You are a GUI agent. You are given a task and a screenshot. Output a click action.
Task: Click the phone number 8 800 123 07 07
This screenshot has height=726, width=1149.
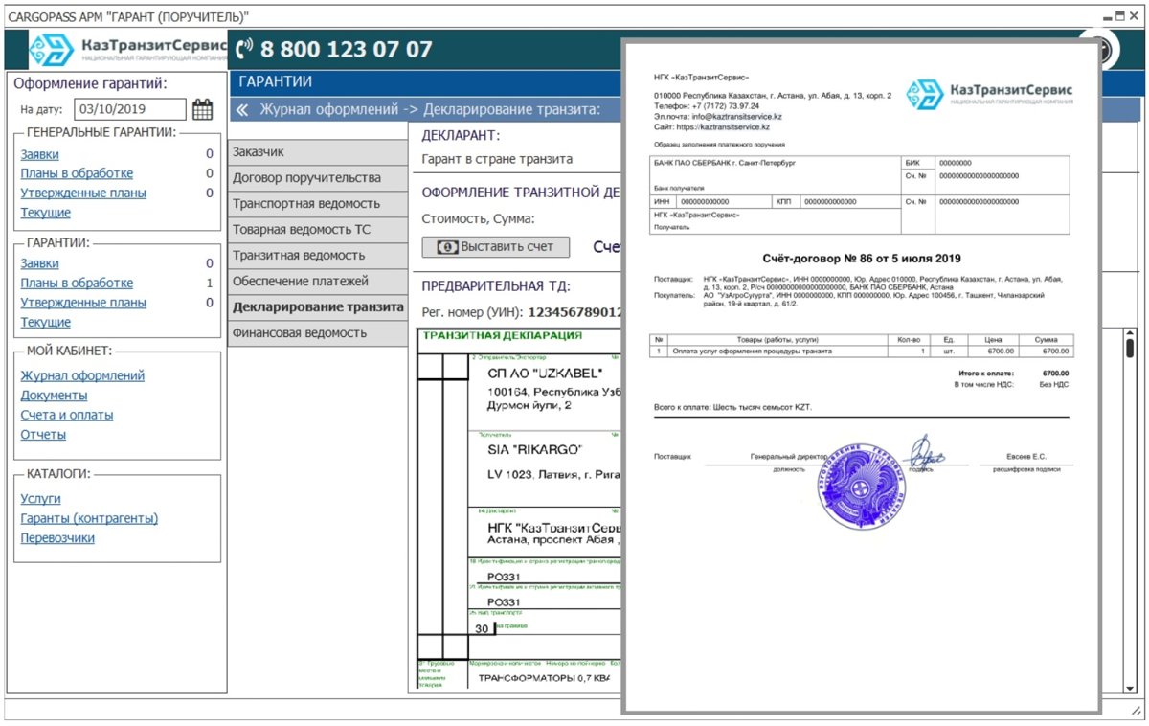[x=346, y=49]
